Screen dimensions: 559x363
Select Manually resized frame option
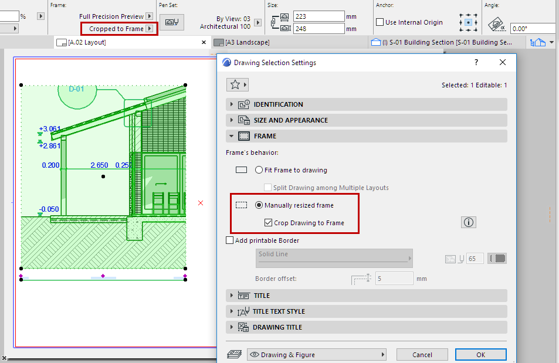(259, 205)
